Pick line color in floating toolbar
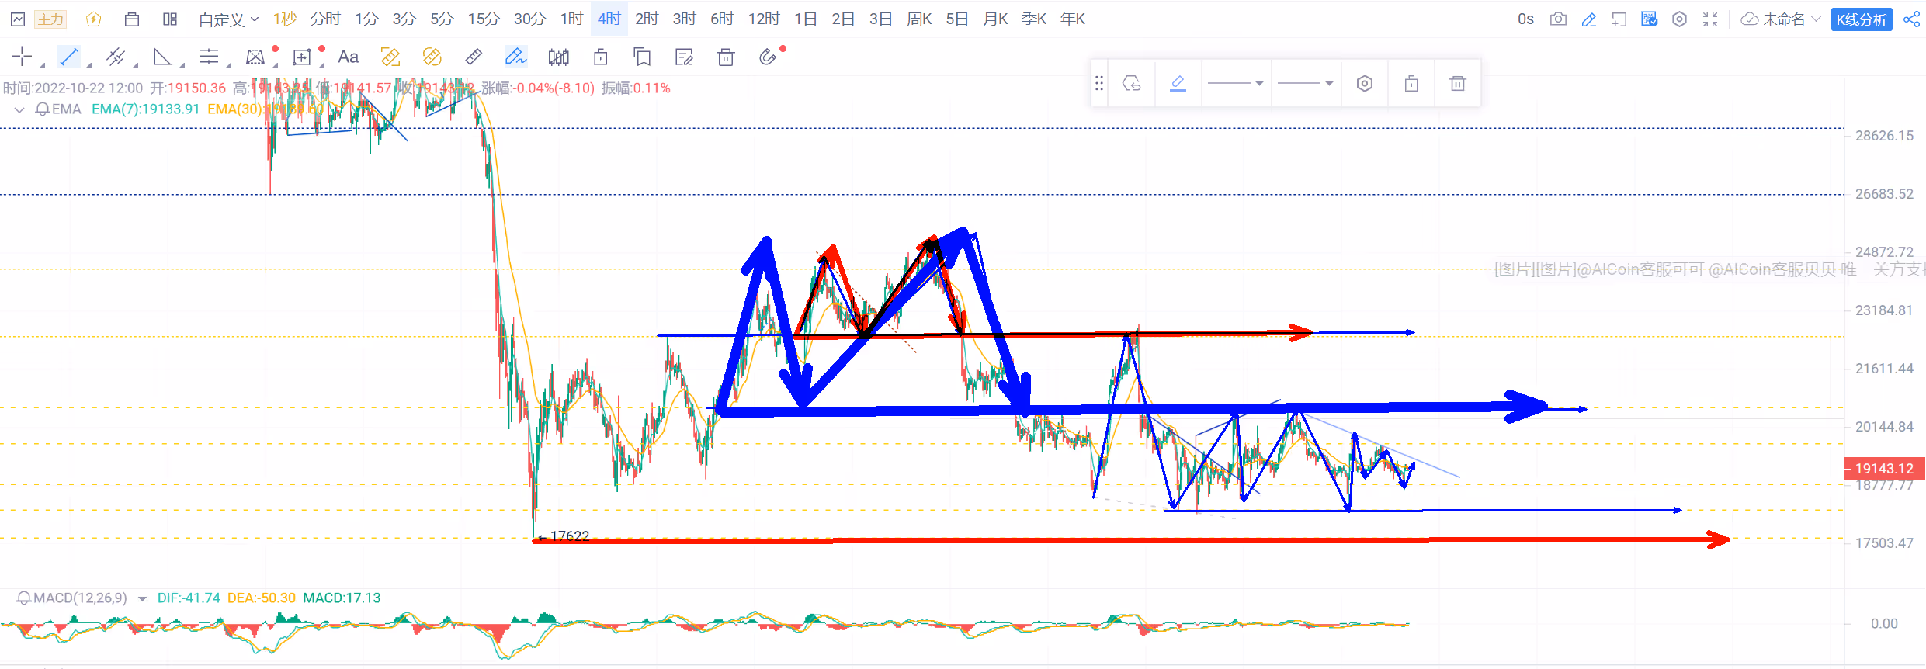This screenshot has height=669, width=1926. (1178, 83)
